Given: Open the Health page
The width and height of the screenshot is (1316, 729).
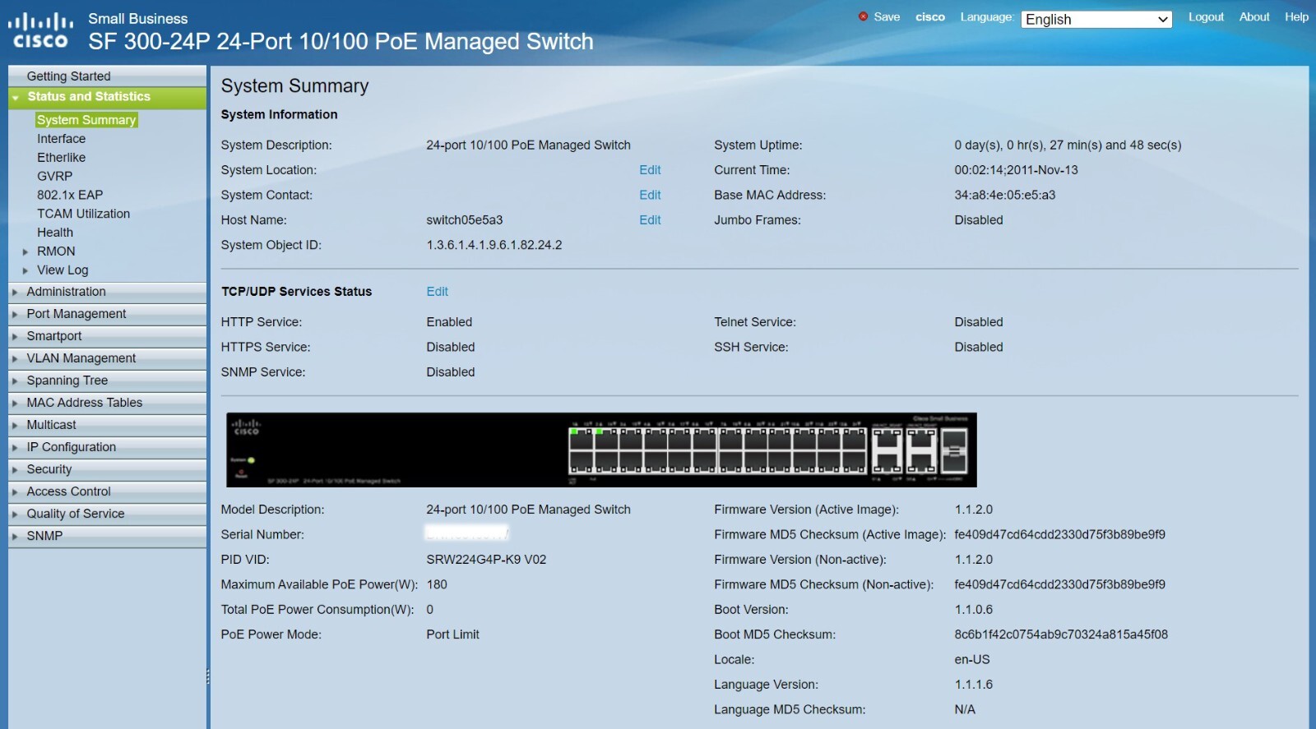Looking at the screenshot, I should pyautogui.click(x=55, y=233).
